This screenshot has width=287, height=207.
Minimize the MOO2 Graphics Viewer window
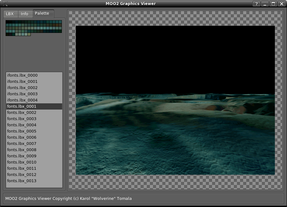pyautogui.click(x=265, y=4)
